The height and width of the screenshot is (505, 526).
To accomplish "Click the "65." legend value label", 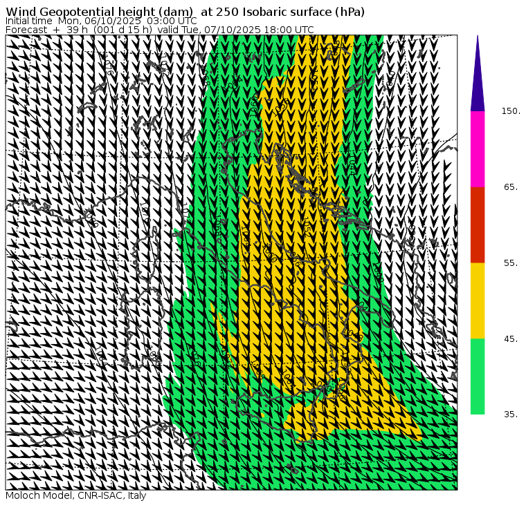I will tap(511, 187).
